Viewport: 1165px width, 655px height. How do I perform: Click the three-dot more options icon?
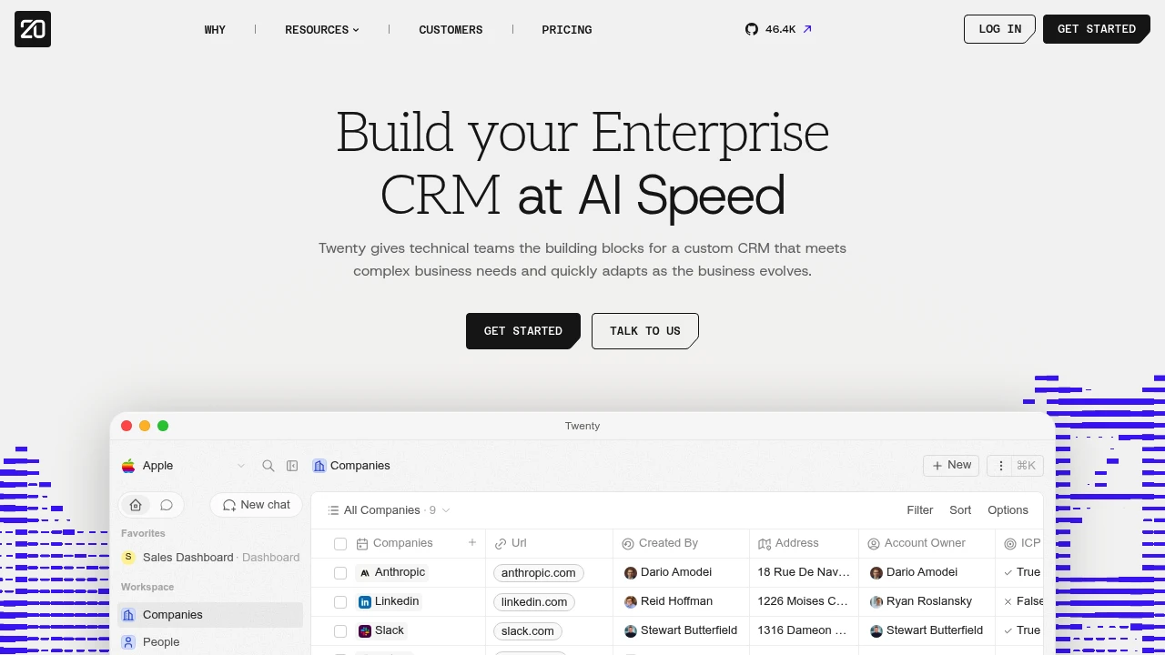[x=1001, y=466]
